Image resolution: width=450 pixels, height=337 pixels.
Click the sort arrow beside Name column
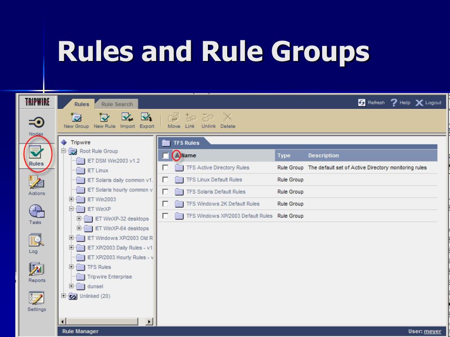[x=177, y=155]
